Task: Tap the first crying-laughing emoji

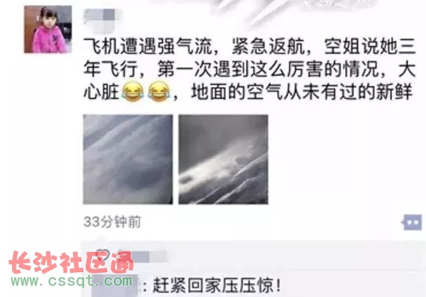Action: point(133,92)
